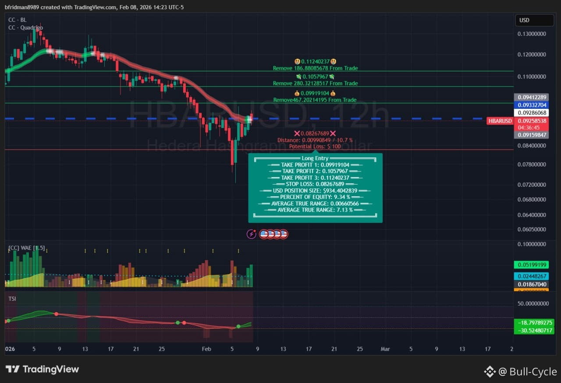
Task: Select the 0.11240237 label above the top target line
Action: tap(315, 62)
